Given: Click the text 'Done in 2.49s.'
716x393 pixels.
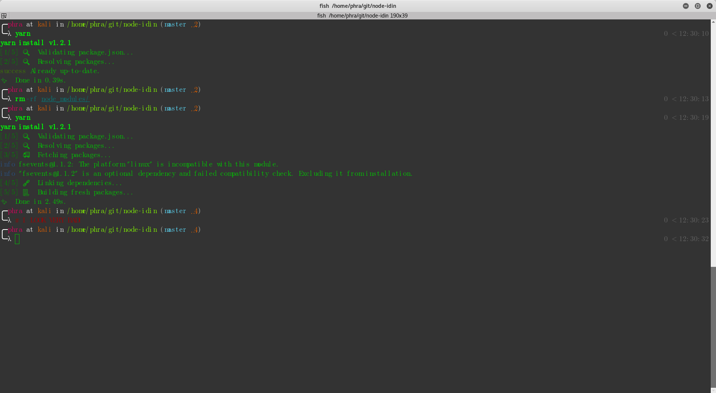Looking at the screenshot, I should 41,202.
